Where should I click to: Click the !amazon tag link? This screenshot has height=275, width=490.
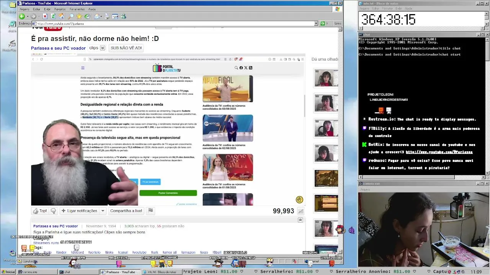[188, 252]
